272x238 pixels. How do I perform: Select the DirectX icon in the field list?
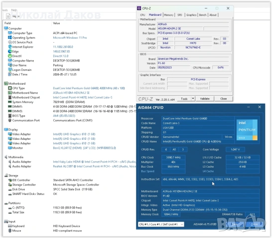[10, 56]
